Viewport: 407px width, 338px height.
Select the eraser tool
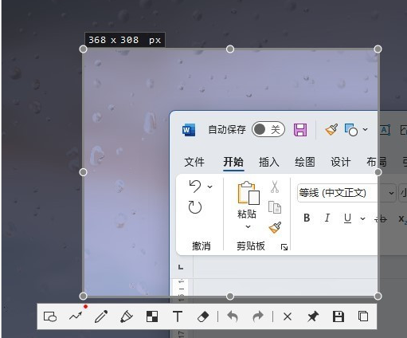203,316
